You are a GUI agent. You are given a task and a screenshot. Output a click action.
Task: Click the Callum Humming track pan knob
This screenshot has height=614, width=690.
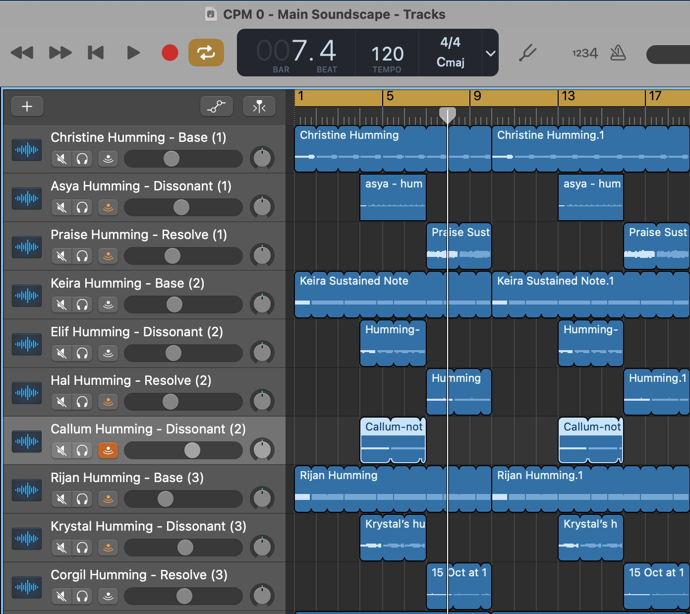[262, 450]
